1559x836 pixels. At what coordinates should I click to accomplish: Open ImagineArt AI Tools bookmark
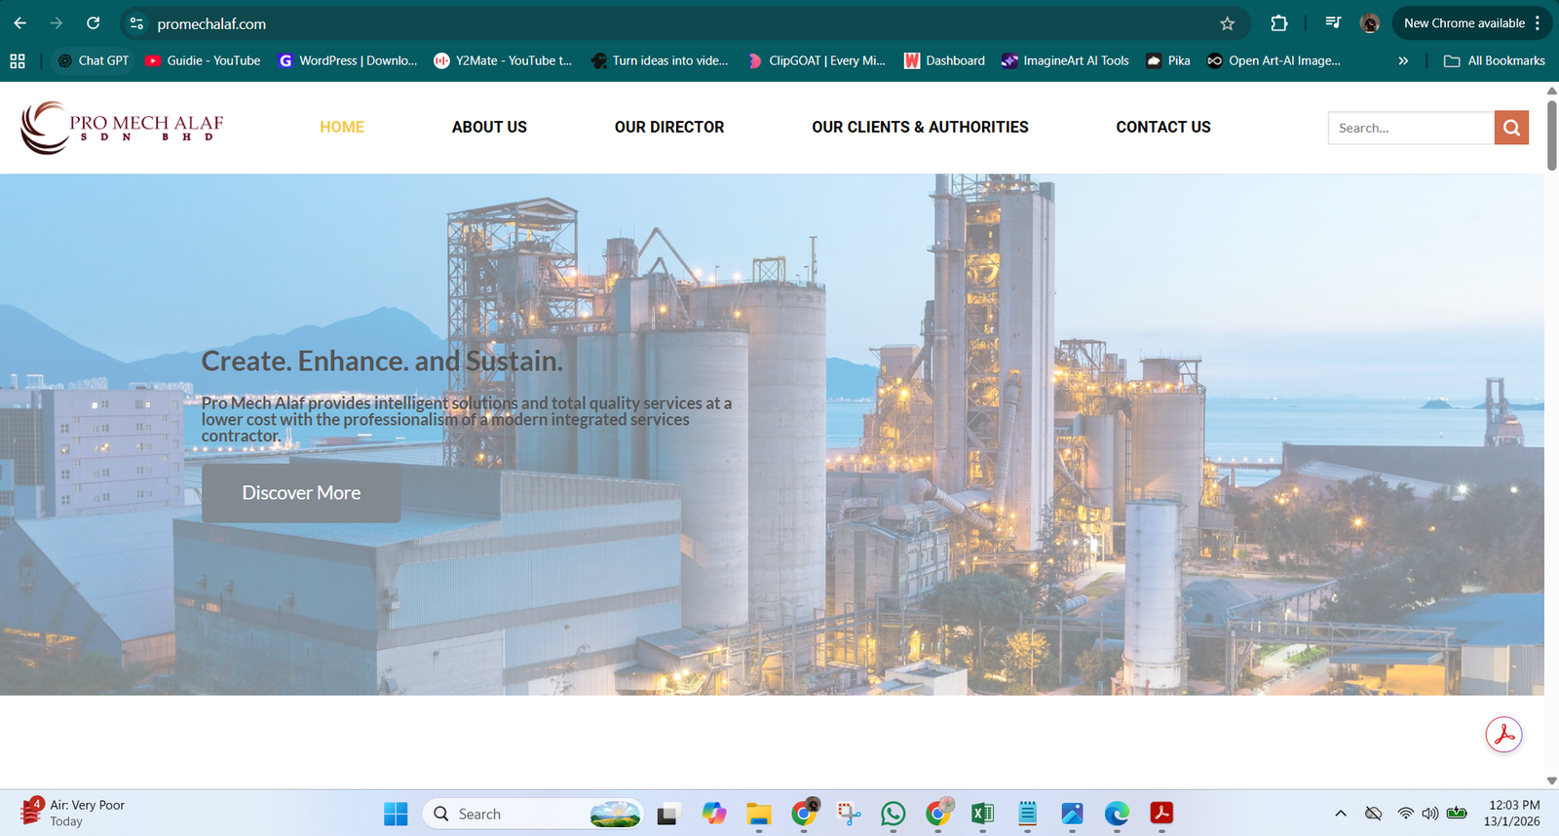(1065, 60)
